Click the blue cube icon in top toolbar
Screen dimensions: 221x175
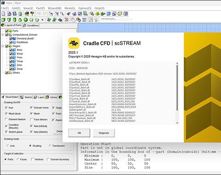[x=109, y=14]
